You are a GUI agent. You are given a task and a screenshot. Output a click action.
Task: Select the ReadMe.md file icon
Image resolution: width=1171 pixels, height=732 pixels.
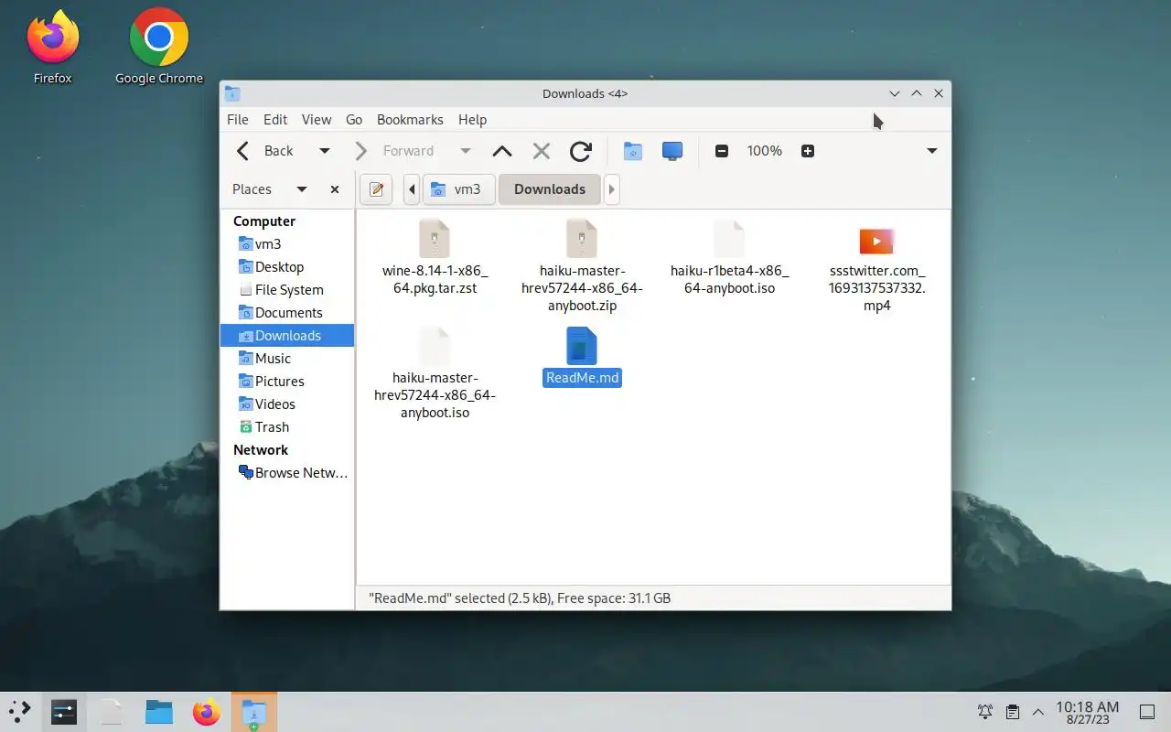582,347
